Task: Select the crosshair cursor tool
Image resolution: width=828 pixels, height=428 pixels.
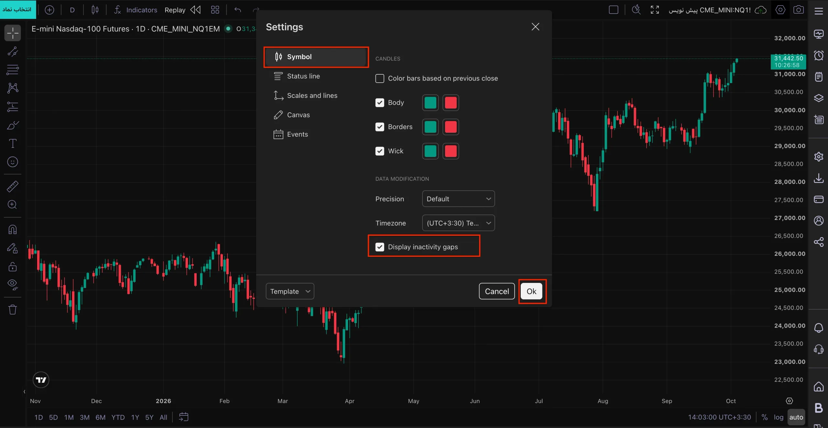Action: pos(13,33)
